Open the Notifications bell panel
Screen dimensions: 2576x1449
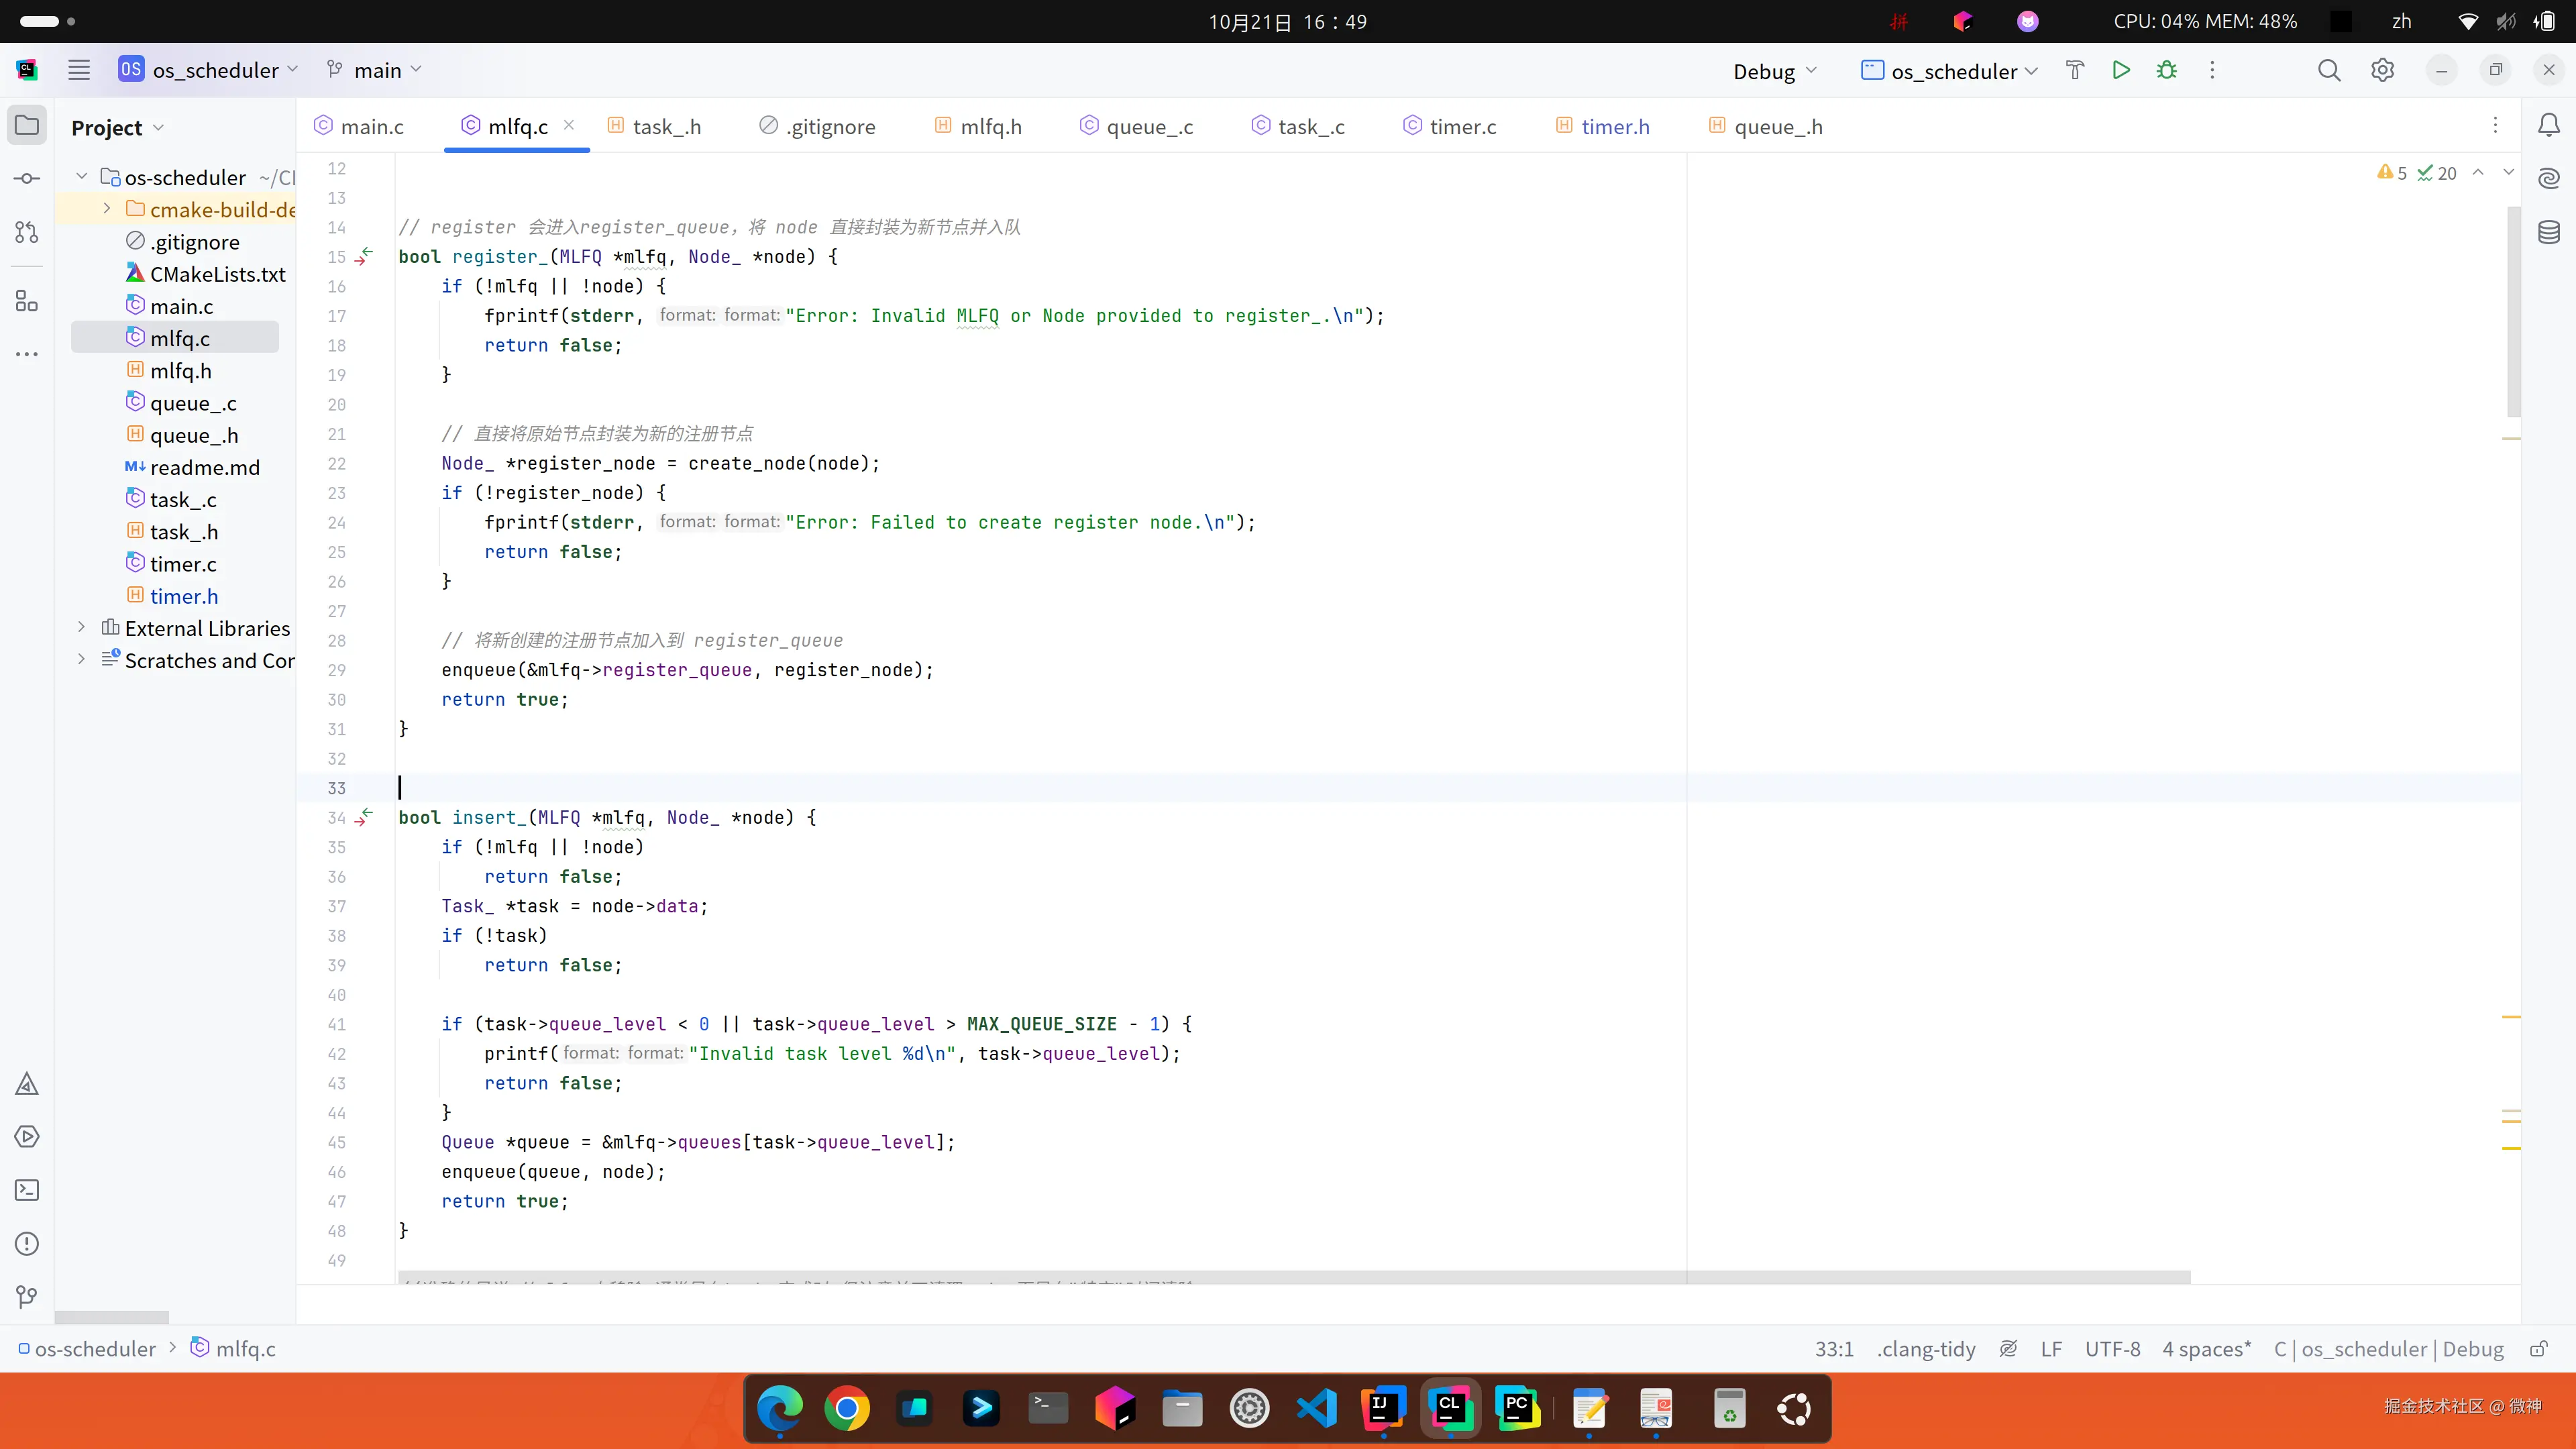tap(2549, 125)
